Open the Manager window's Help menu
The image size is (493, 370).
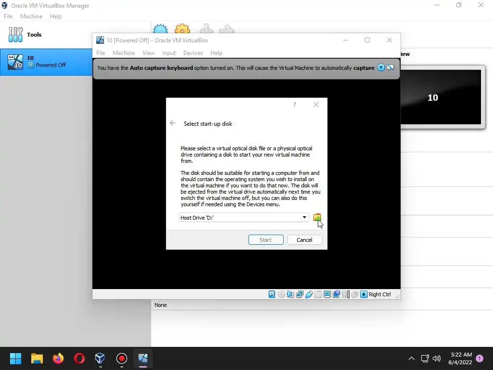point(56,16)
